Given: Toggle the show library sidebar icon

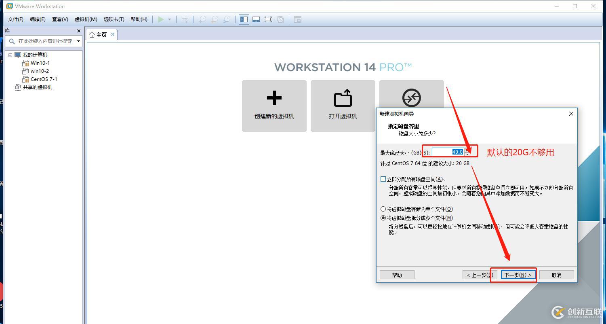Looking at the screenshot, I should click(x=244, y=19).
